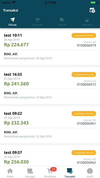Open the calendar date filter icon
This screenshot has height=178, width=100.
click(x=92, y=10)
